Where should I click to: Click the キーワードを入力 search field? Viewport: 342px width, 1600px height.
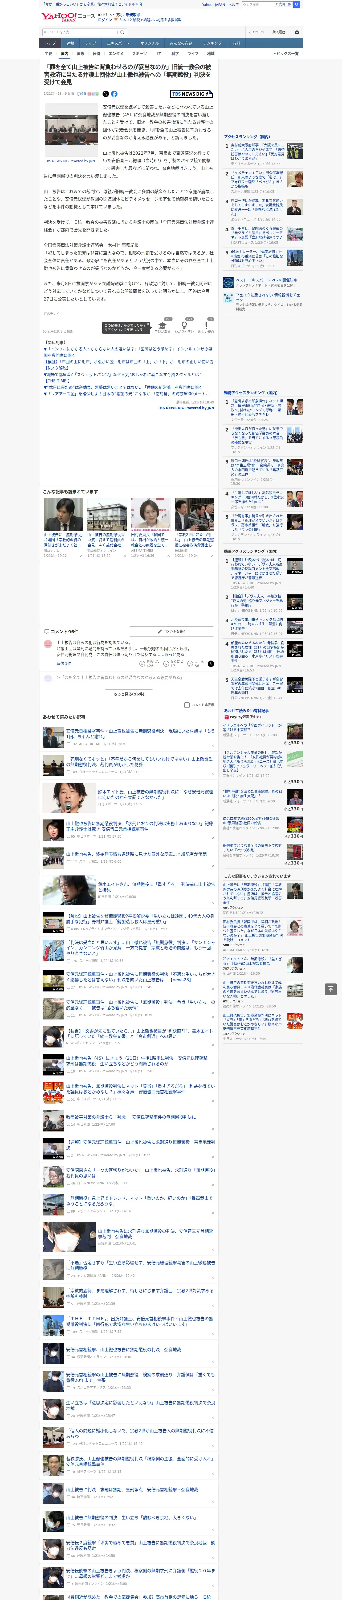click(x=80, y=32)
